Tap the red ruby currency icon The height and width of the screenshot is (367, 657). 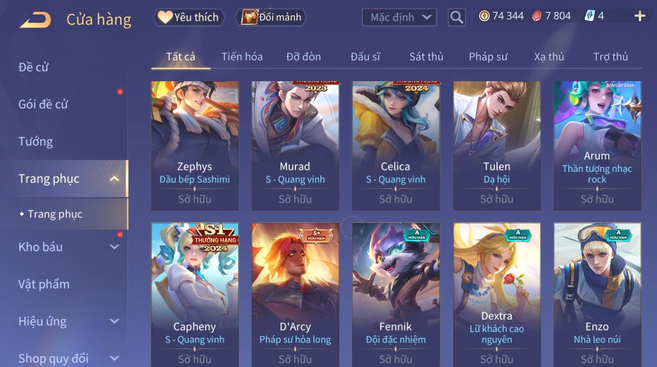click(537, 16)
